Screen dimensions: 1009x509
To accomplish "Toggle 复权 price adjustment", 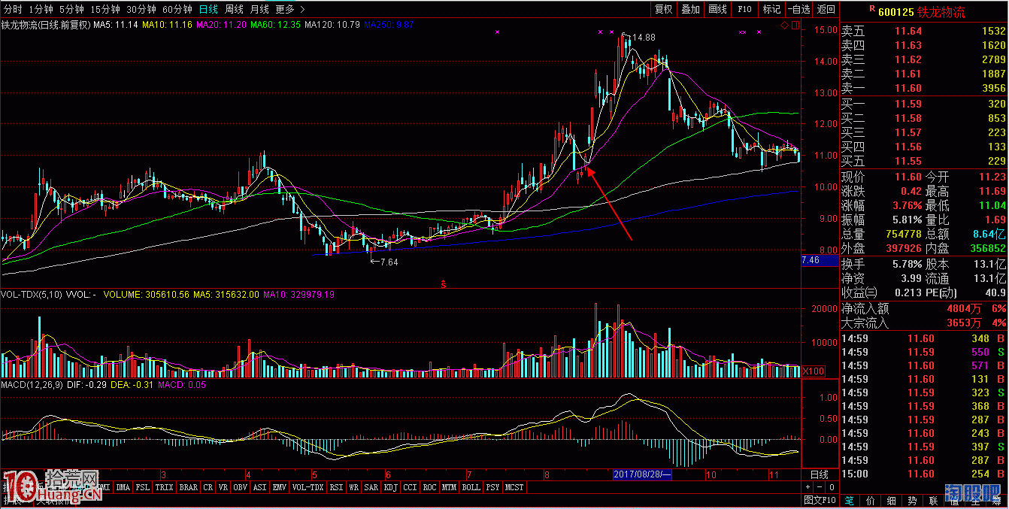I will pyautogui.click(x=664, y=9).
